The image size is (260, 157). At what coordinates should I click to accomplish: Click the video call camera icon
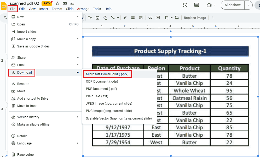(x=209, y=5)
